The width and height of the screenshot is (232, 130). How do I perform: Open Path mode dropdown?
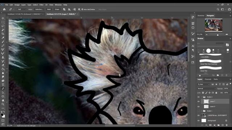[22, 9]
